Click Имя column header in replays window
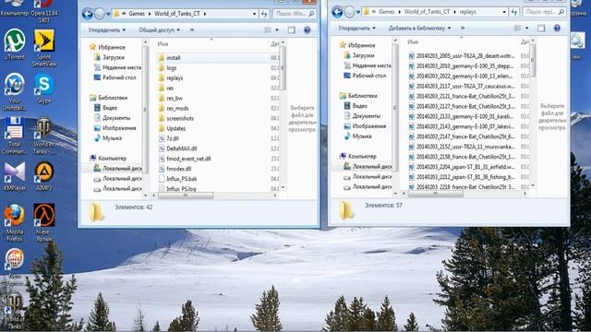 (413, 42)
